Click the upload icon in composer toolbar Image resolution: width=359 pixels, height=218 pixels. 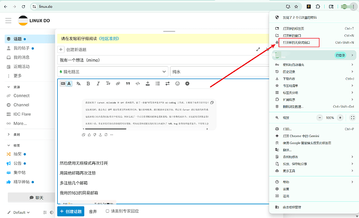(x=148, y=84)
